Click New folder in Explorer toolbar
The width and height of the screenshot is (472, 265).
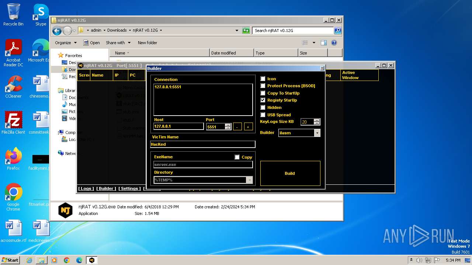coord(147,43)
